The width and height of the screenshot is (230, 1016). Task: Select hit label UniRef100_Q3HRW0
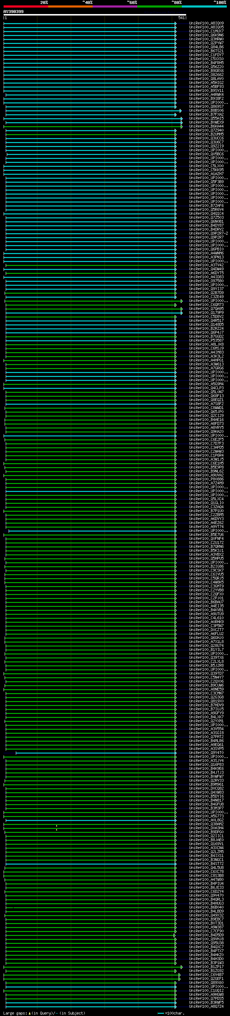point(206,39)
